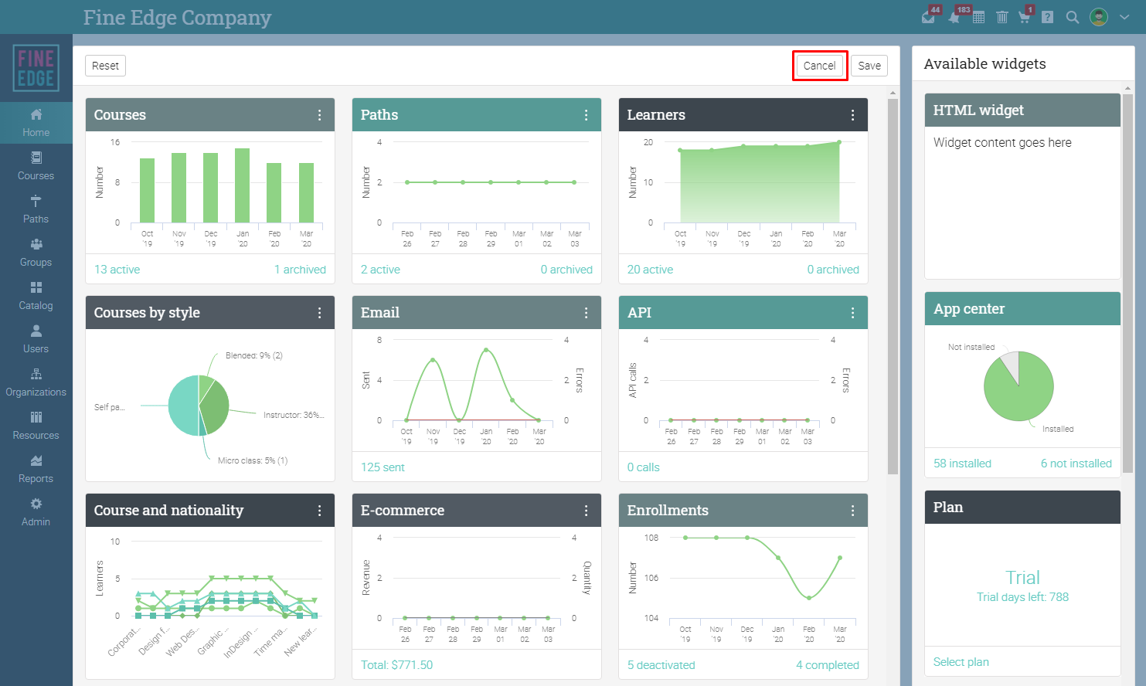Screen dimensions: 1146x686
Task: Open the messages inbox envelope icon
Action: [x=930, y=17]
